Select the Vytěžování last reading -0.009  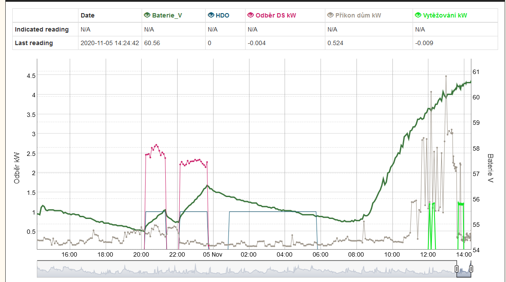click(x=424, y=43)
